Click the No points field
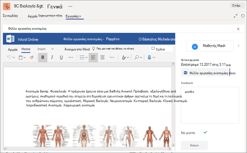Image resolution: width=247 pixels, height=153 pixels. tap(188, 133)
